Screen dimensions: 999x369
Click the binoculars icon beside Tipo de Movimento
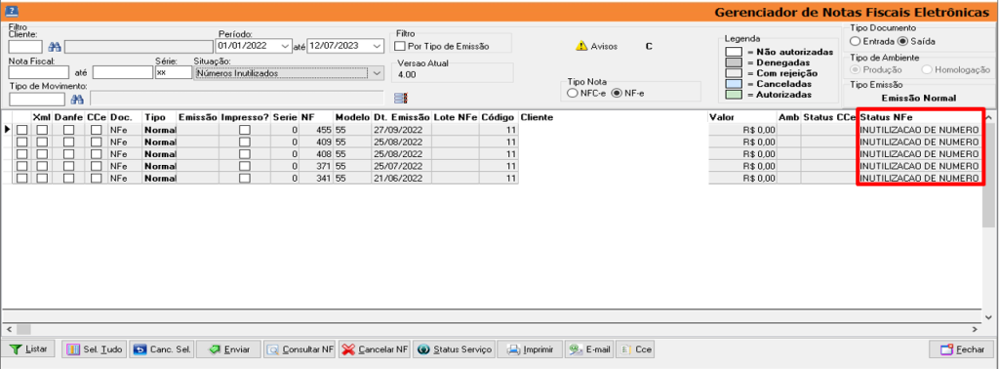[77, 99]
